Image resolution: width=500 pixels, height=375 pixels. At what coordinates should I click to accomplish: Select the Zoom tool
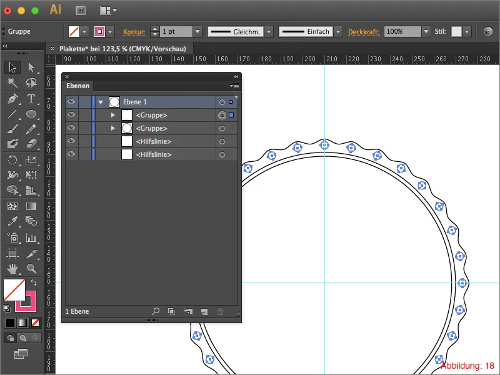31,269
